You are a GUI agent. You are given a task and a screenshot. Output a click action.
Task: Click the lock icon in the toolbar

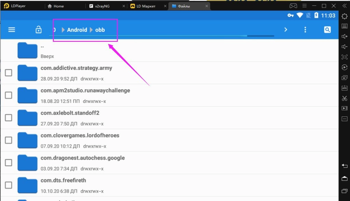click(39, 30)
